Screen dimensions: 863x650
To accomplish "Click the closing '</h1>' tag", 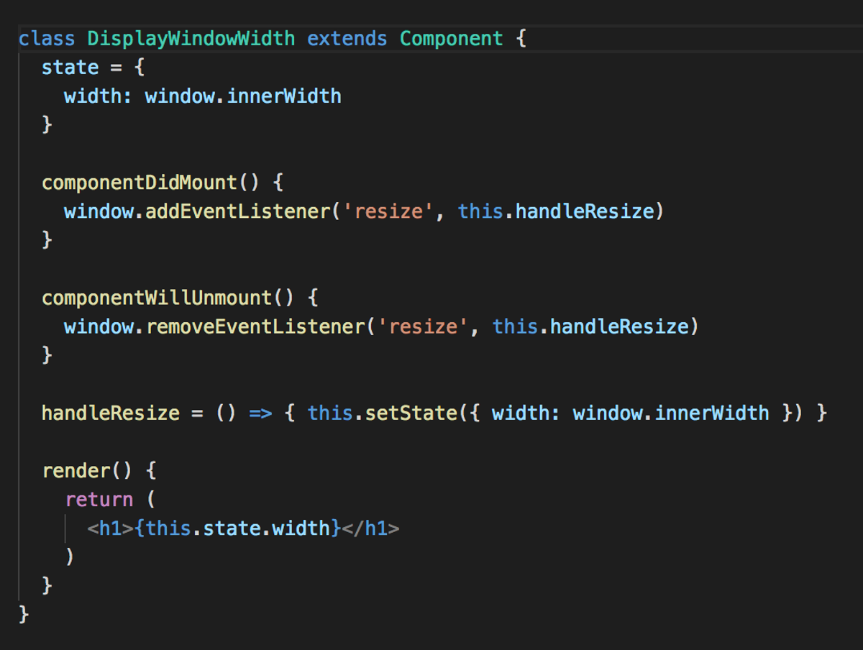I will (370, 528).
